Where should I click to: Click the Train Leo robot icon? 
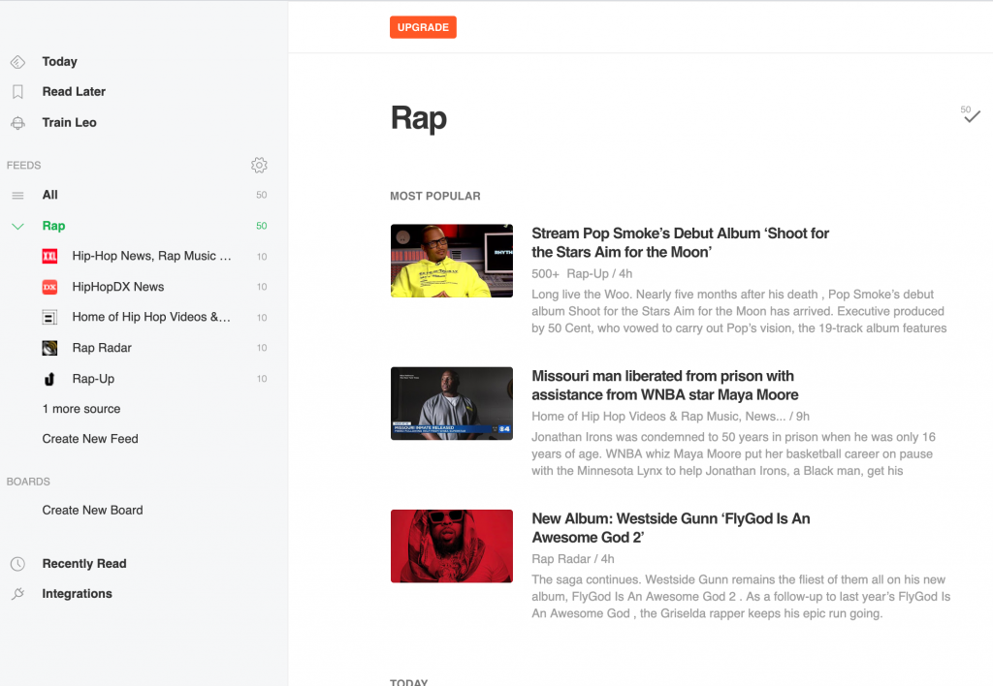pyautogui.click(x=17, y=123)
